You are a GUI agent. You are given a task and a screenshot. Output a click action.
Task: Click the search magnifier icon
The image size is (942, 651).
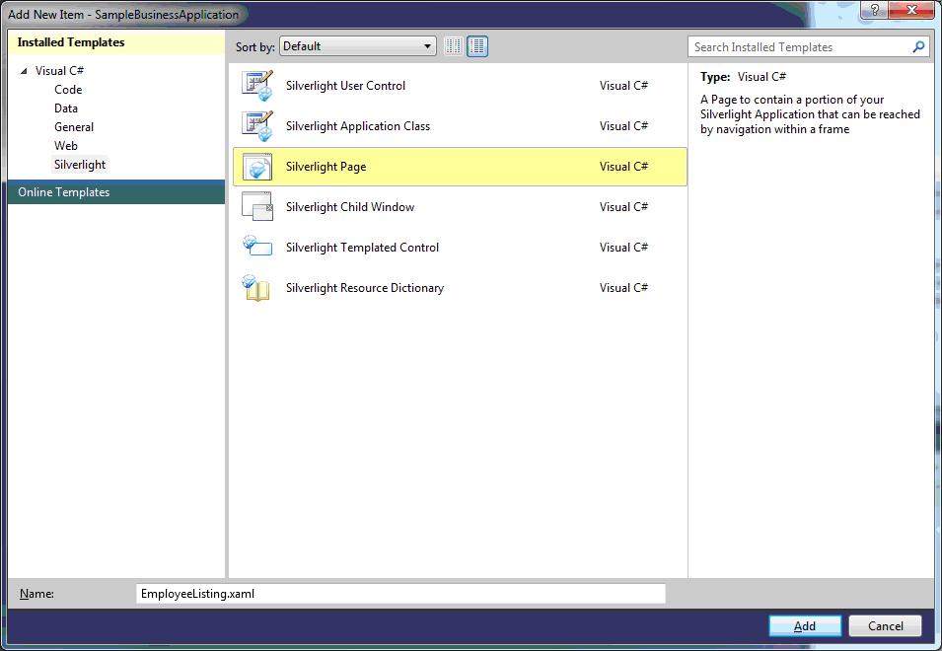[x=918, y=46]
